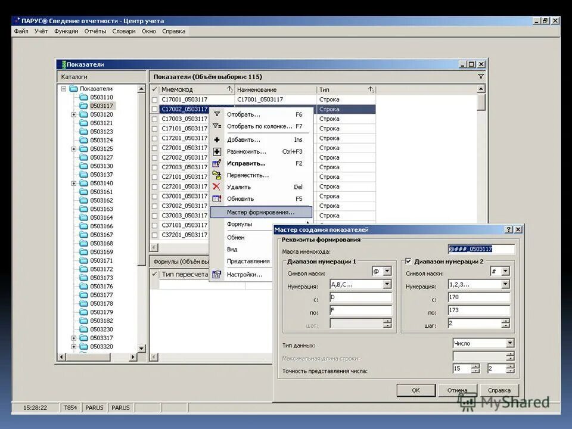Image resolution: width=572 pixels, height=429 pixels.
Task: Collapse the root Показатели tree node
Action: [64, 89]
